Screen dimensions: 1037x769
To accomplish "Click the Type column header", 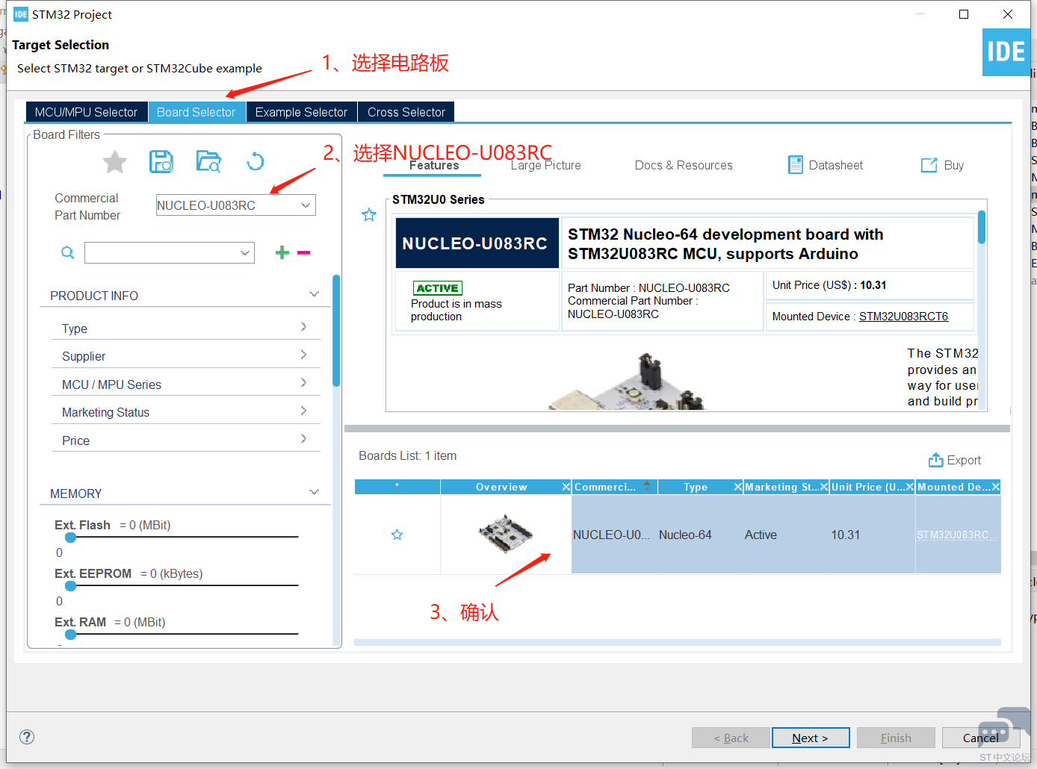I will pos(696,487).
